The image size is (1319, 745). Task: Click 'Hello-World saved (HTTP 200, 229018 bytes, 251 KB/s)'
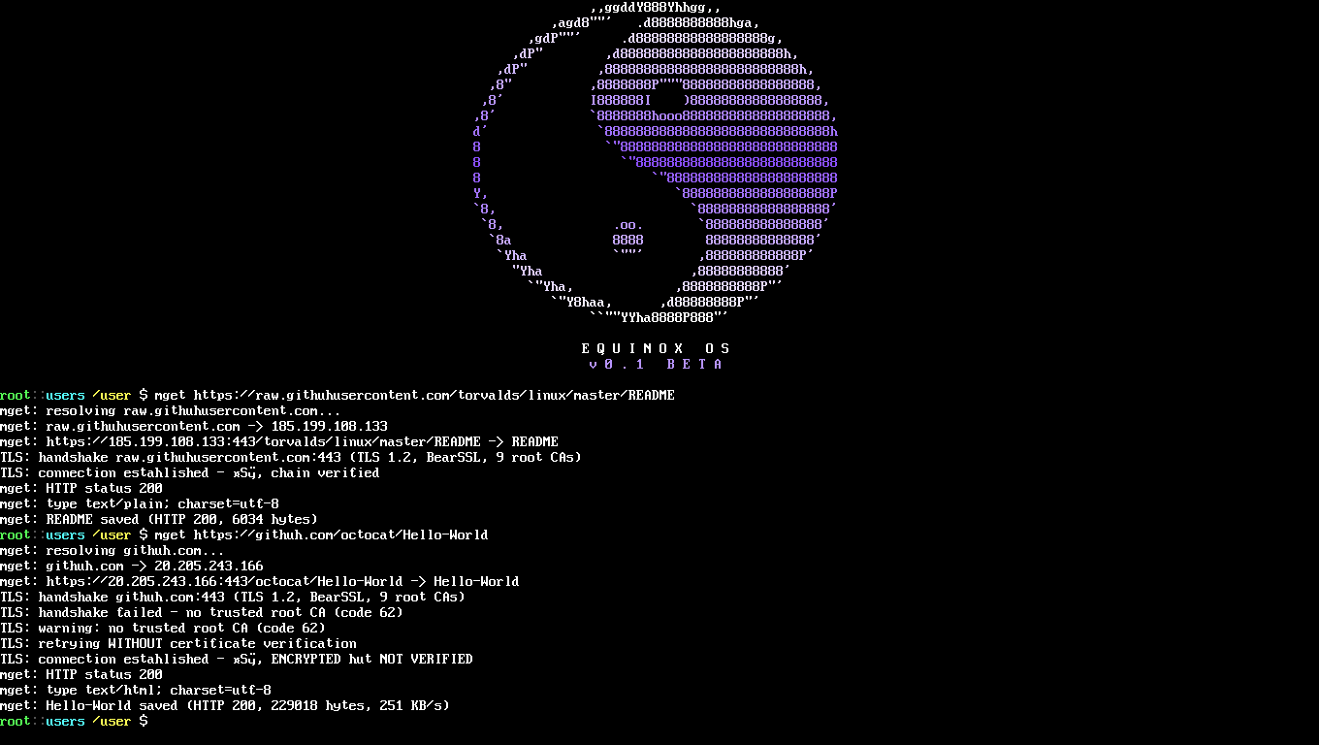coord(225,705)
